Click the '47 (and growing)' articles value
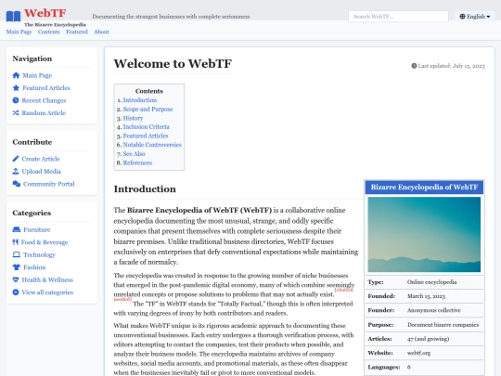 click(428, 339)
